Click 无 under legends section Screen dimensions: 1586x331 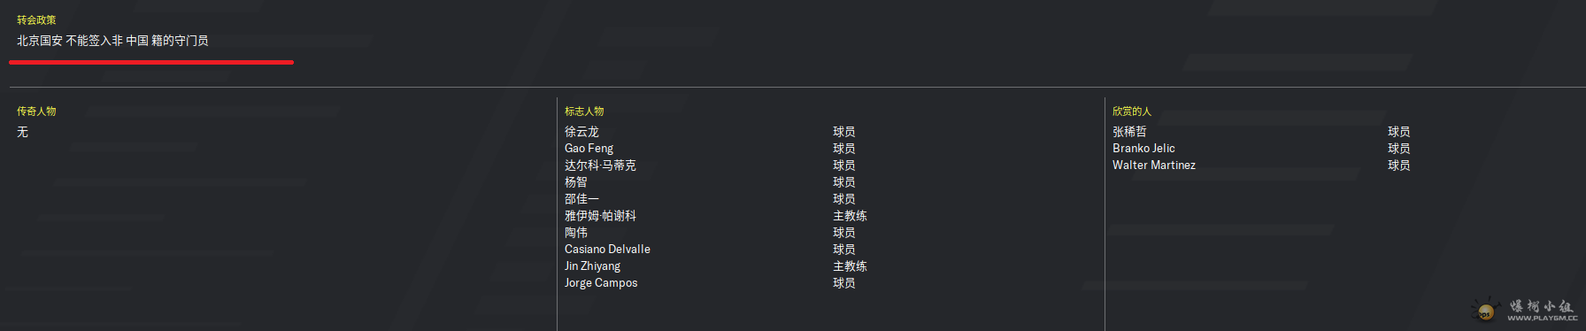click(x=22, y=132)
